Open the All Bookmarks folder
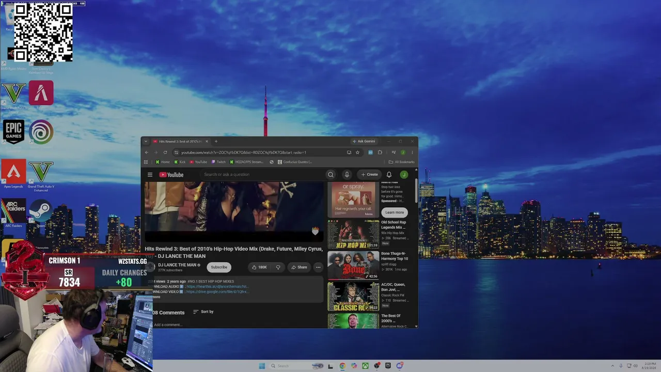Viewport: 661px width, 372px height. (x=401, y=162)
